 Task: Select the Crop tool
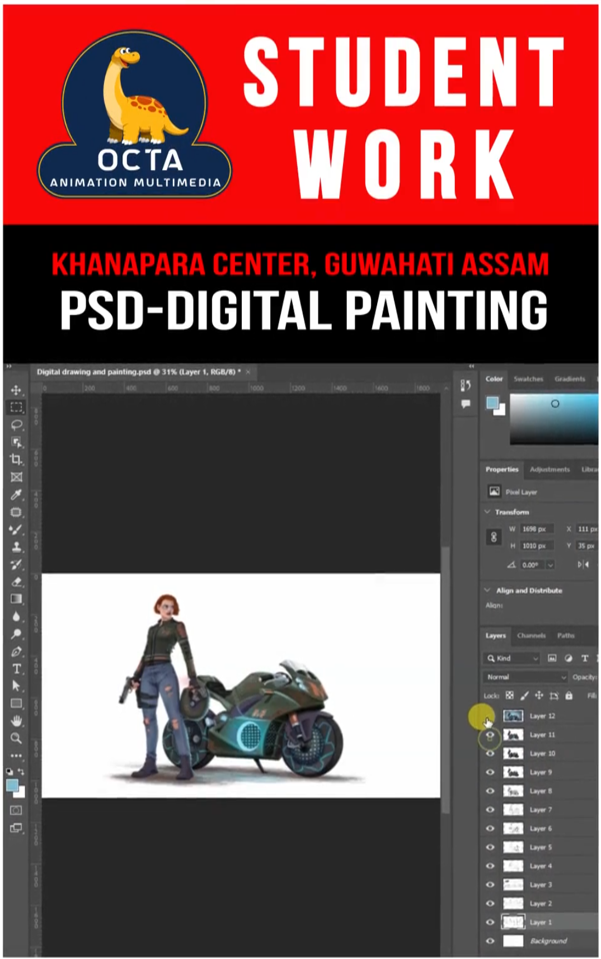pos(16,460)
